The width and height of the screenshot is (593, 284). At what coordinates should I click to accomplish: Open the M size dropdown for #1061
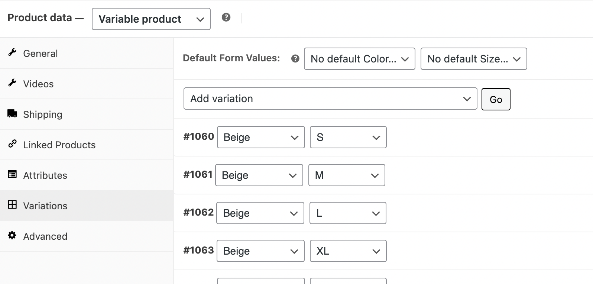click(x=347, y=175)
